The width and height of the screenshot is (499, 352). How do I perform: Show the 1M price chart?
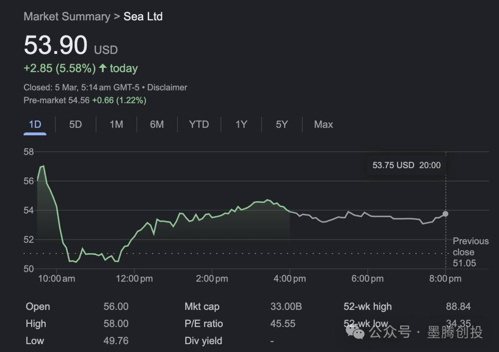click(116, 124)
